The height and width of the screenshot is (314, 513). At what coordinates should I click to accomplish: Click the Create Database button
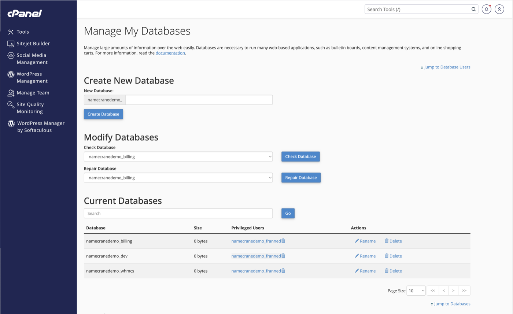tap(103, 114)
